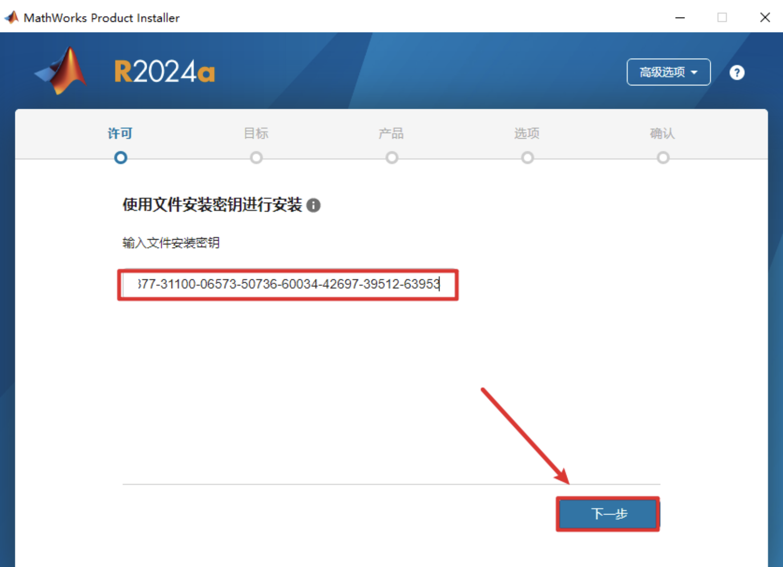Click the 选项 step progress circle

[x=527, y=158]
